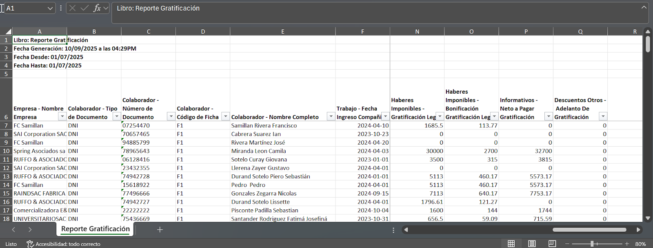The height and width of the screenshot is (248, 653).
Task: Open filter dropdown for Código de Ficha
Action: [x=225, y=117]
